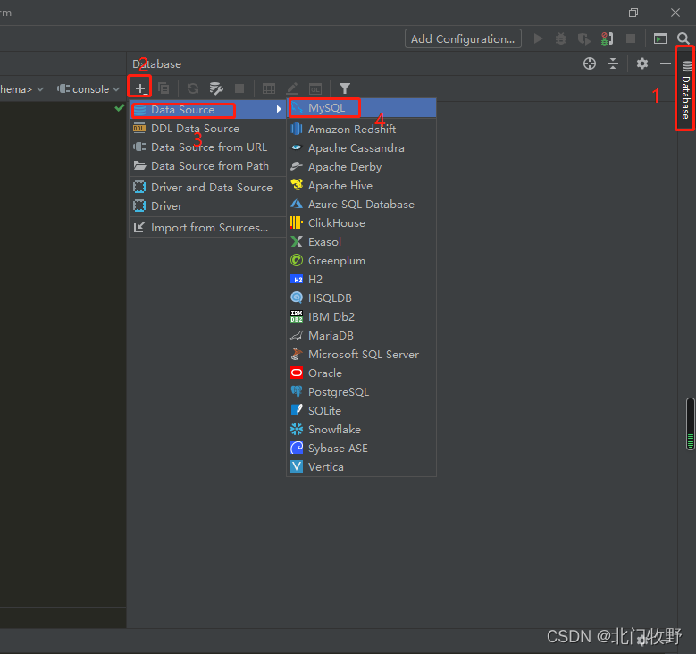Select Apache Derby data source
The width and height of the screenshot is (696, 654).
pyautogui.click(x=361, y=166)
